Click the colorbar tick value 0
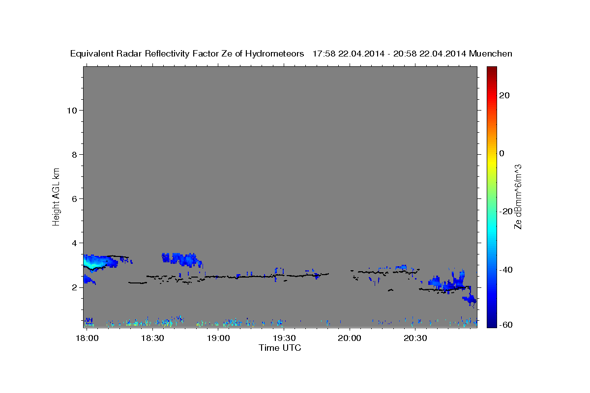The height and width of the screenshot is (393, 590). click(x=502, y=153)
